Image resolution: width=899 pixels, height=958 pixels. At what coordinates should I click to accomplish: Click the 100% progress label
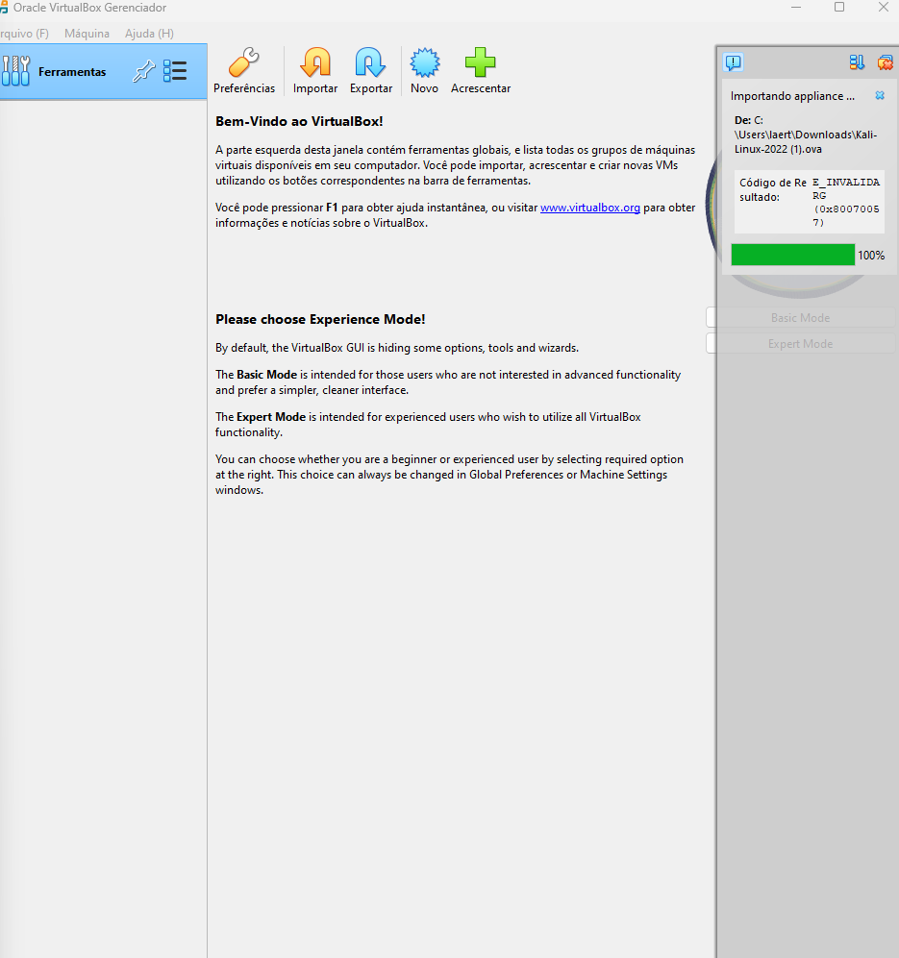(871, 256)
